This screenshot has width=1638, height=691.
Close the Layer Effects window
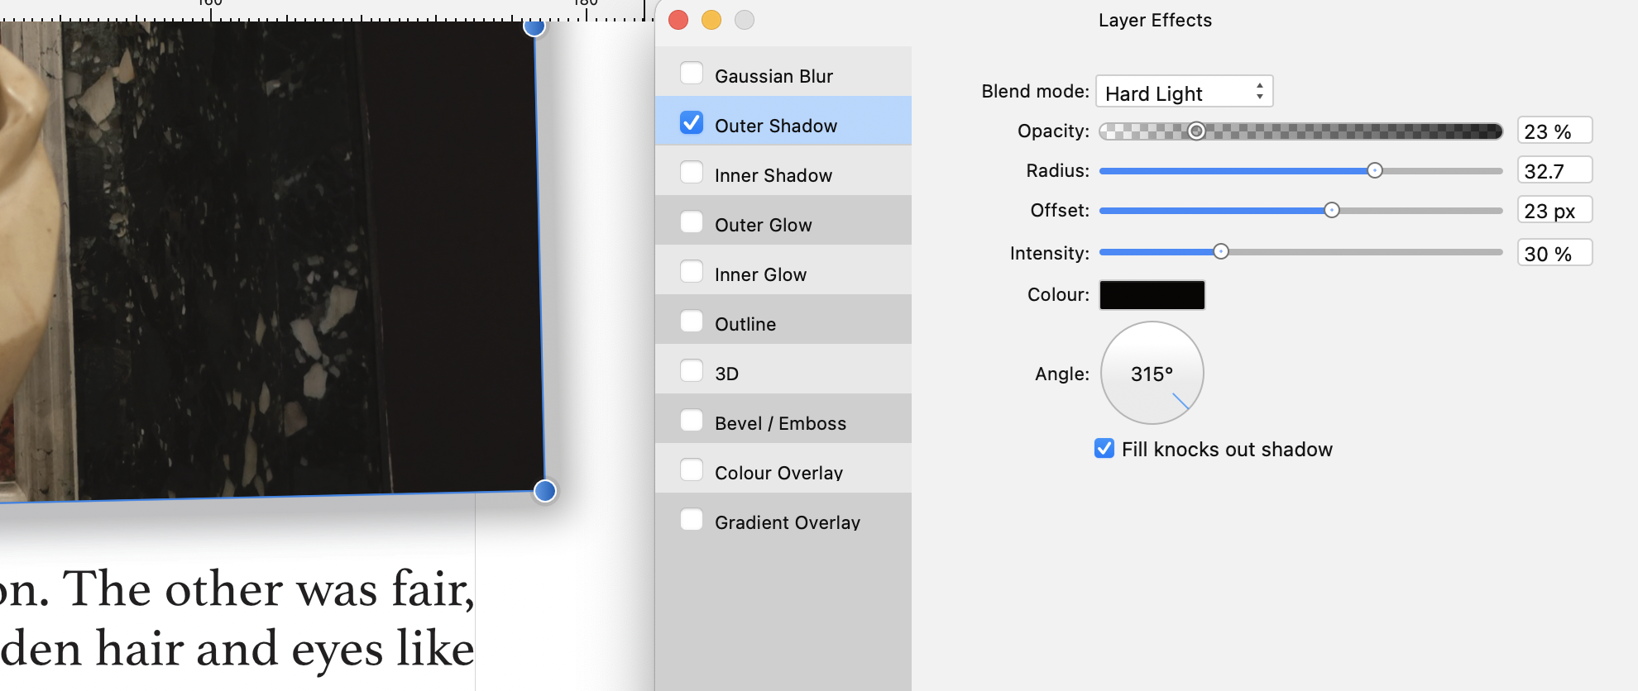[678, 20]
